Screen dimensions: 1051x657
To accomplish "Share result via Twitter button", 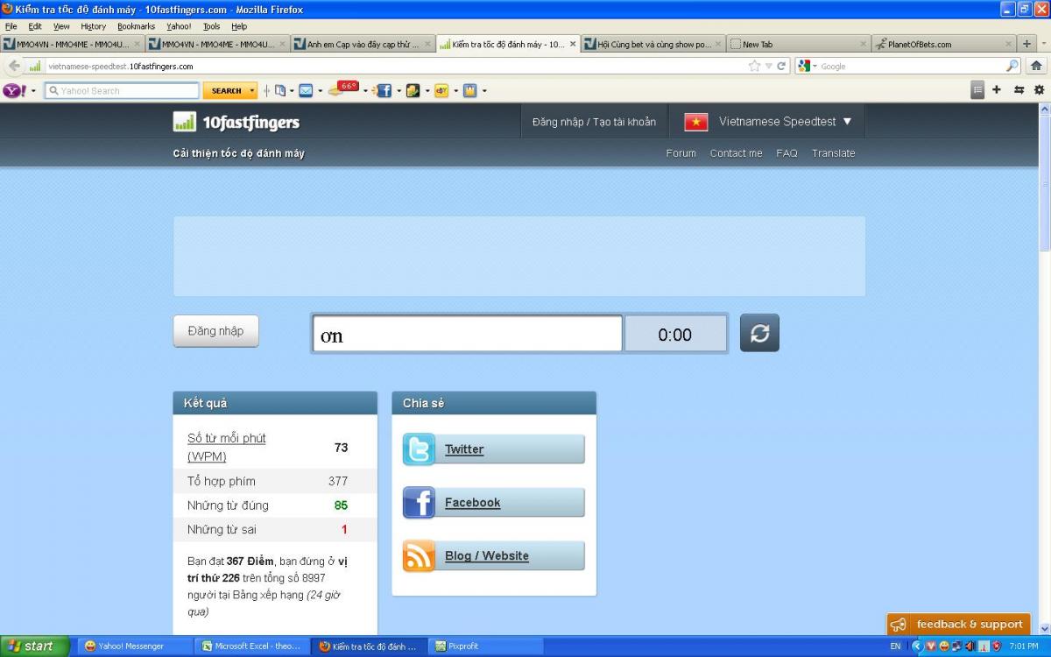I will click(494, 449).
